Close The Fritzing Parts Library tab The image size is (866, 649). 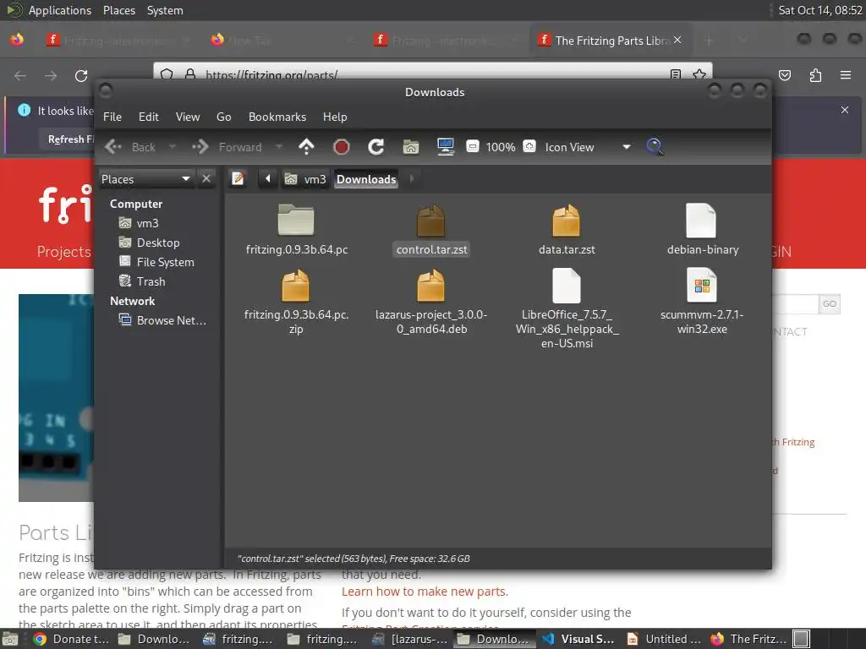tap(677, 40)
